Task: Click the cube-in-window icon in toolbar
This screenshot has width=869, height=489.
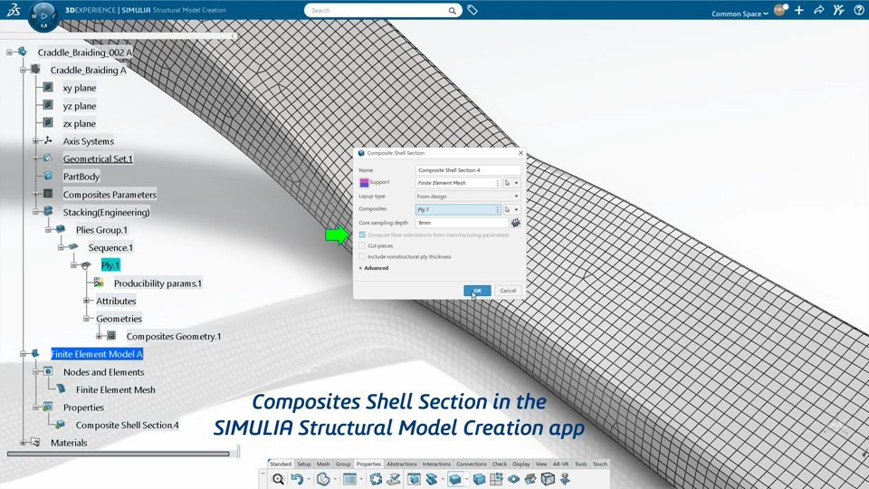Action: 414,479
